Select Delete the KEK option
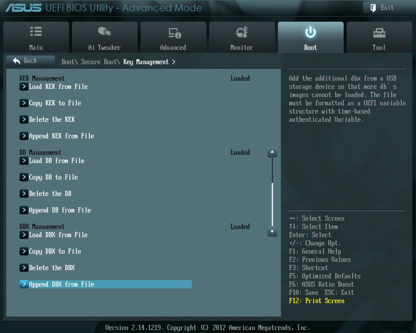The width and height of the screenshot is (416, 333). tap(52, 119)
